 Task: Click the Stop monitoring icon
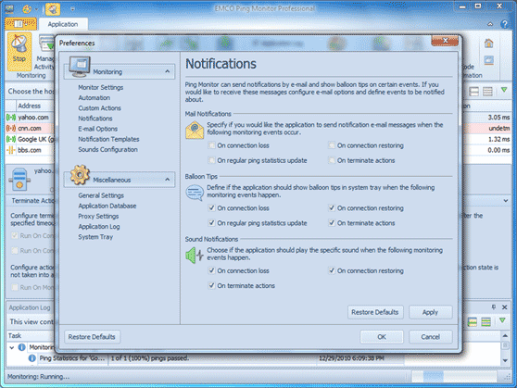click(19, 51)
